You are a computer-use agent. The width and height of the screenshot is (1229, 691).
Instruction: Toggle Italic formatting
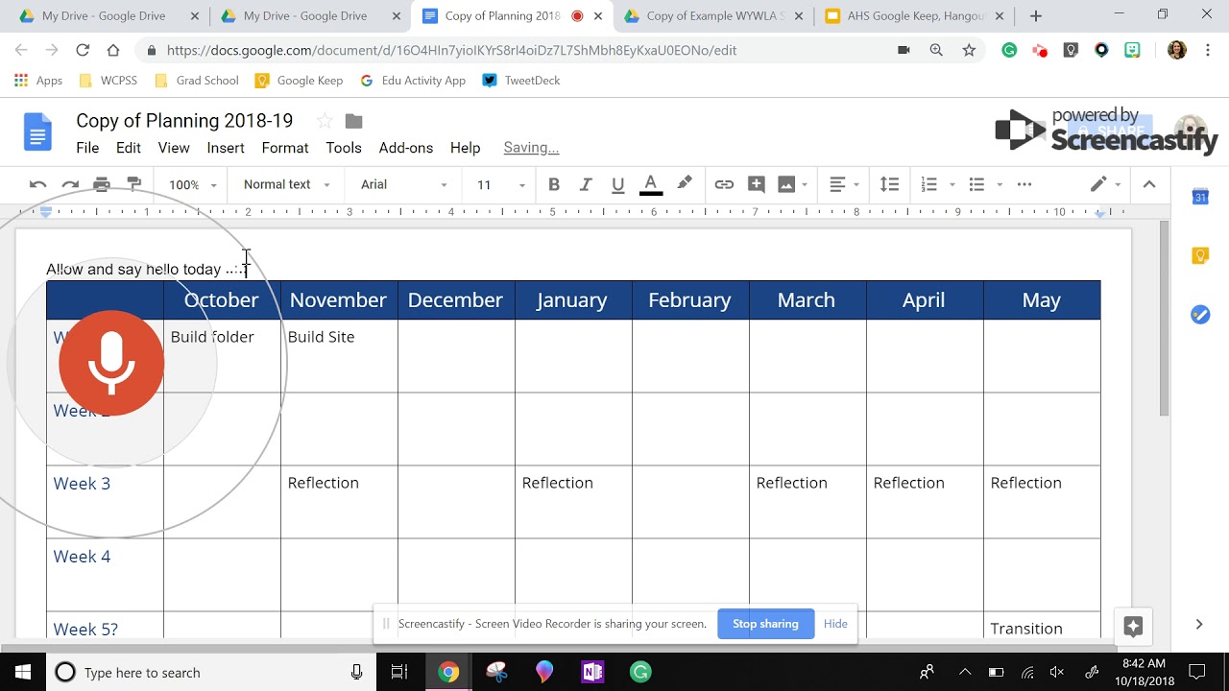pyautogui.click(x=586, y=184)
